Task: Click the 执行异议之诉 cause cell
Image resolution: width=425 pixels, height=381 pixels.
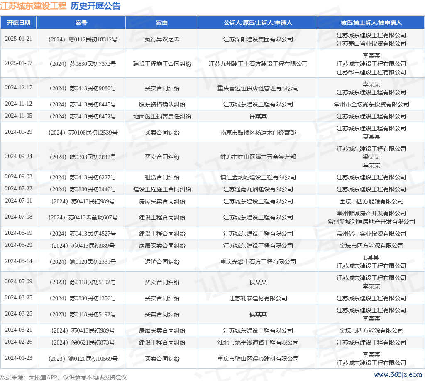Action: [162, 39]
